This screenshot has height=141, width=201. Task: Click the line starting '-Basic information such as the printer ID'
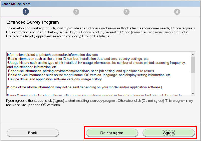click(x=78, y=59)
